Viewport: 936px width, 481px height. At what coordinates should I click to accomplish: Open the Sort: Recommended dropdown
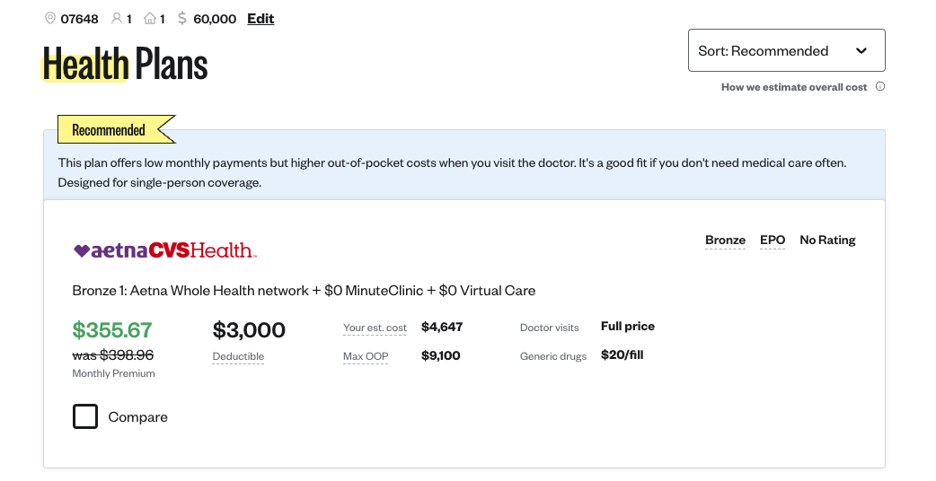click(786, 50)
